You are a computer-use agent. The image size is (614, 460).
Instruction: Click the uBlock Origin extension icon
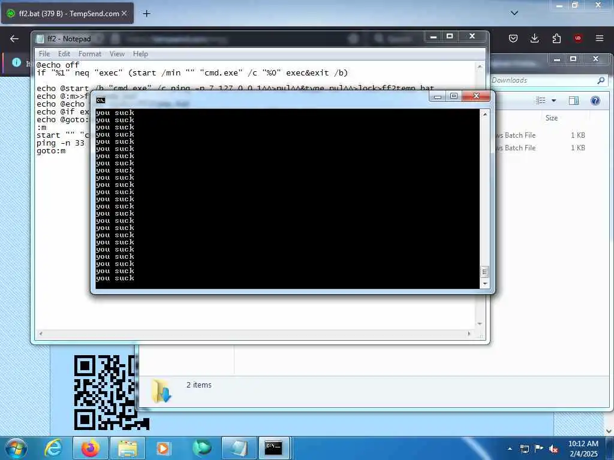point(577,38)
